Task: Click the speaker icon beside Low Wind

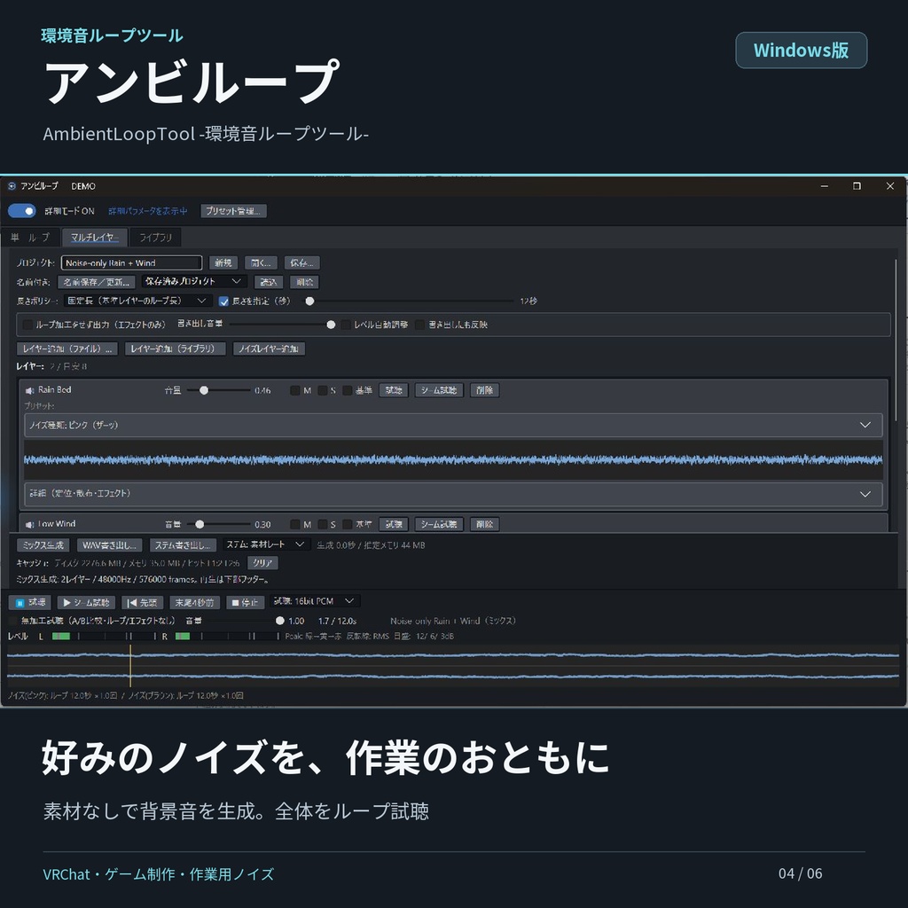Action: coord(29,525)
